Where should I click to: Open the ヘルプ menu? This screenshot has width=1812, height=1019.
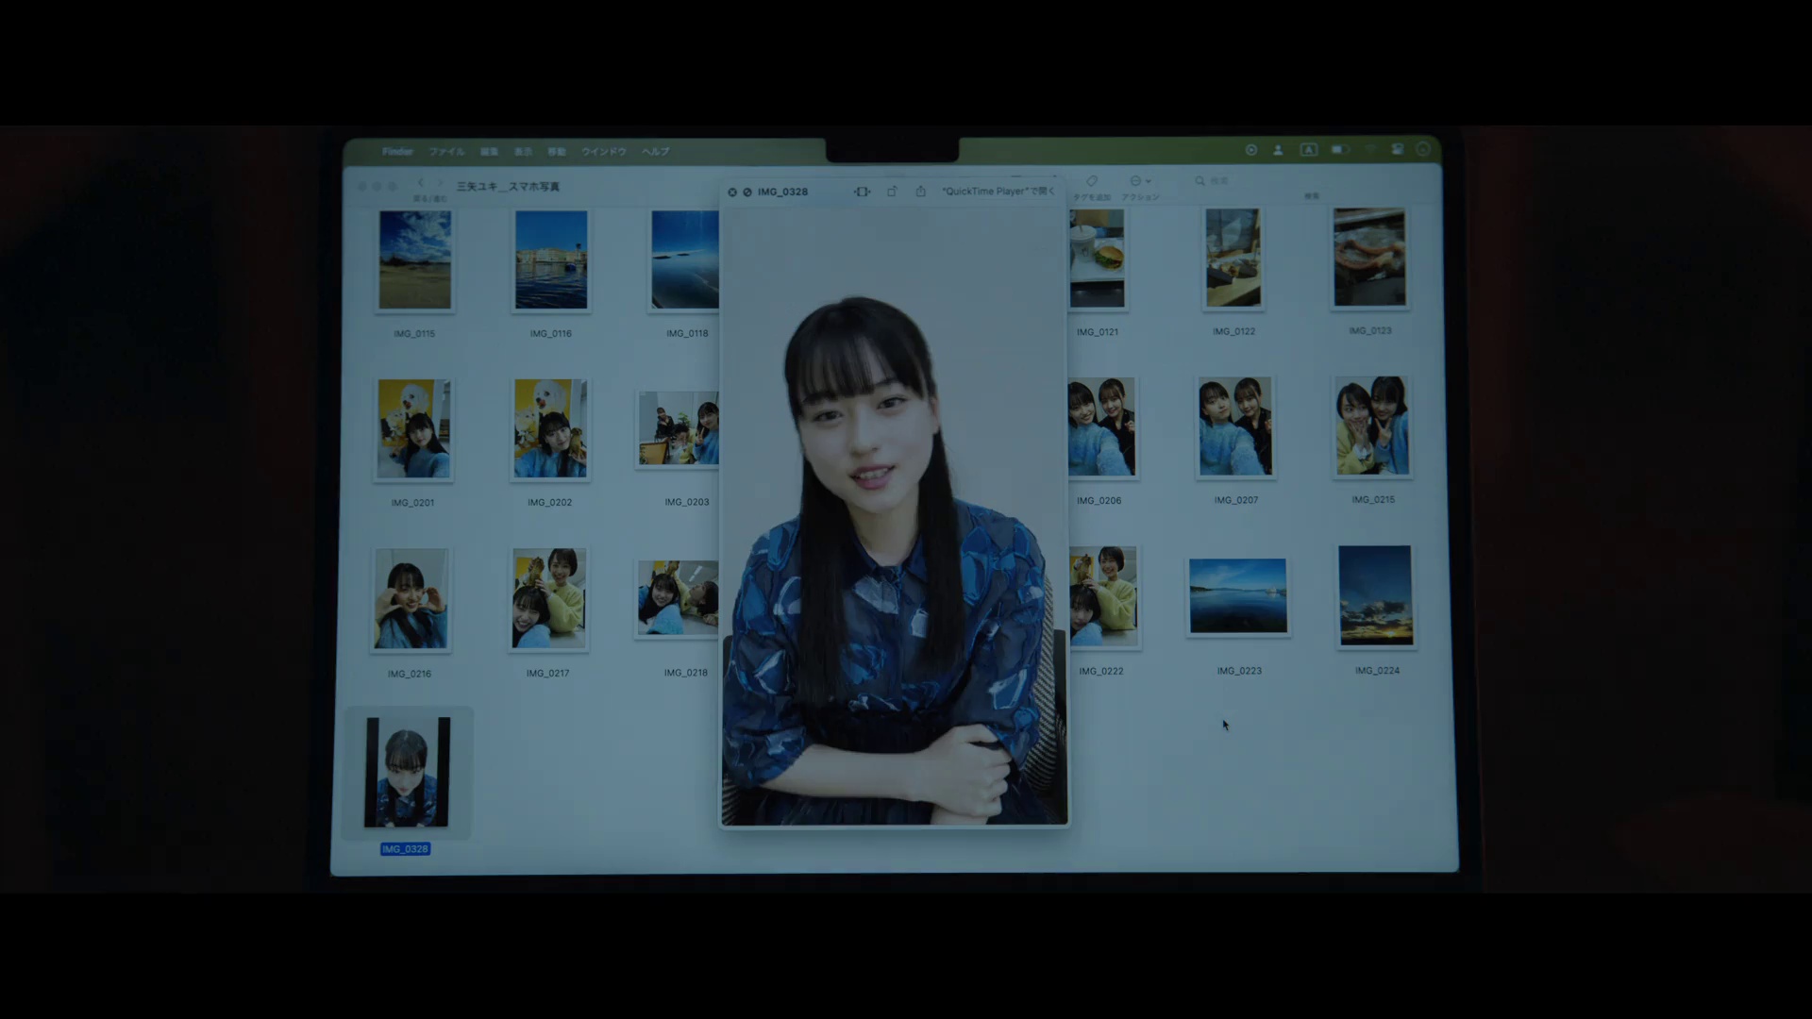pyautogui.click(x=656, y=152)
